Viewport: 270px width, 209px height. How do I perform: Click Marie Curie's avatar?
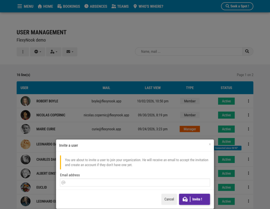[x=26, y=129]
